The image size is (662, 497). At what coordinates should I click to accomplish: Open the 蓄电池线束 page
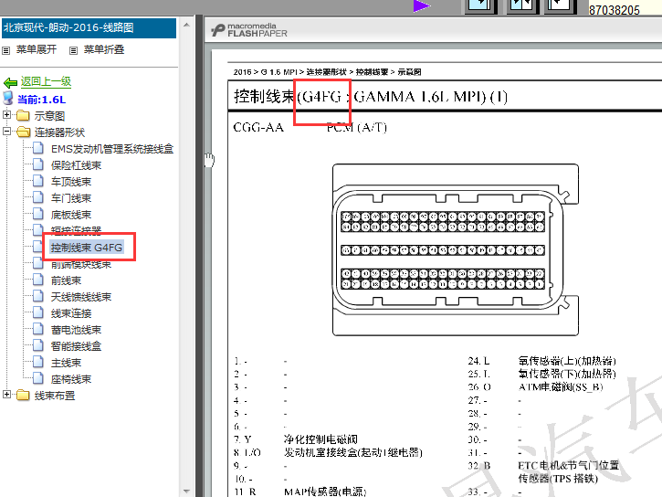tap(76, 330)
